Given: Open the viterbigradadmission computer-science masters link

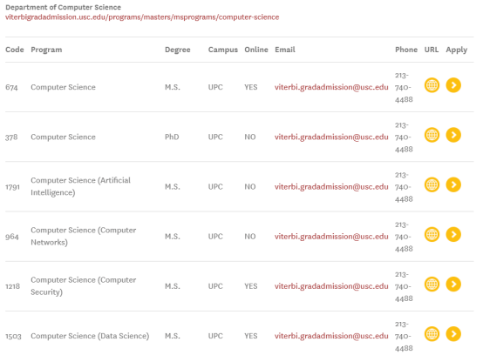Looking at the screenshot, I should click(x=142, y=17).
